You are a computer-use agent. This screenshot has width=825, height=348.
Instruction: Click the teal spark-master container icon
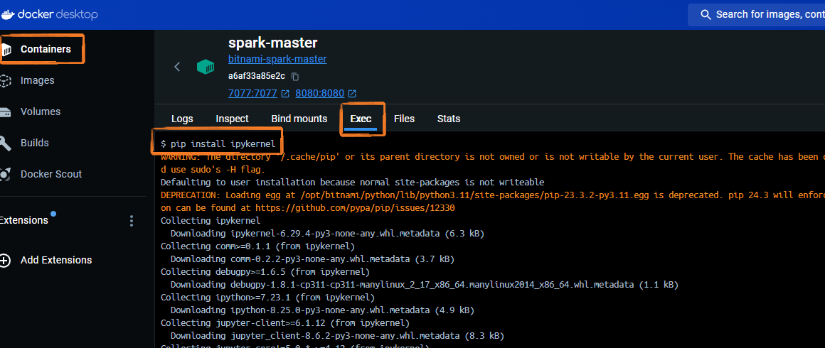click(206, 67)
